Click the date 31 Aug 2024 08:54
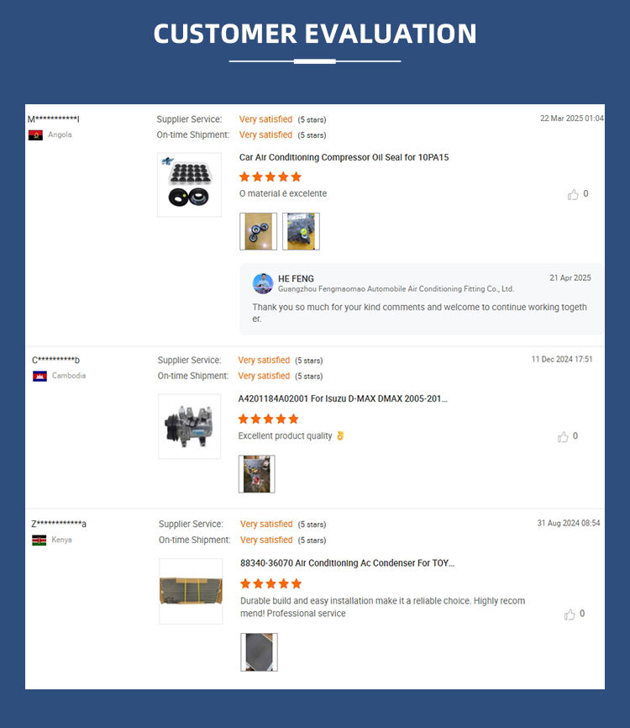630x728 pixels. (569, 523)
